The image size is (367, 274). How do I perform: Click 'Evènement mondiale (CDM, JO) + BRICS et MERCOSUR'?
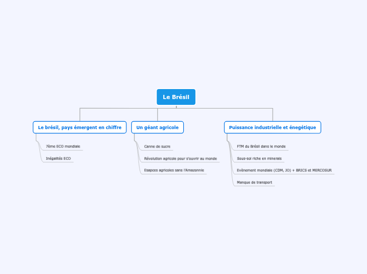(x=284, y=170)
